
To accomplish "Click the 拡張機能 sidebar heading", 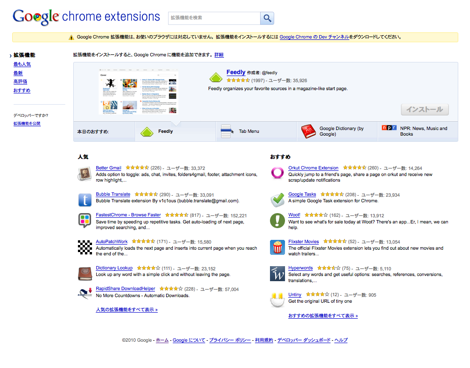I will point(24,55).
